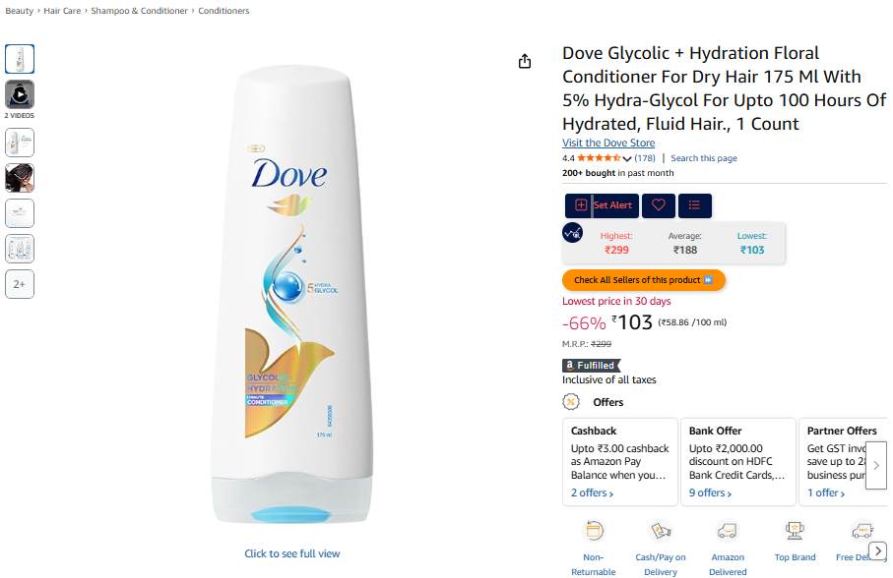Visit the Dove Store link
The width and height of the screenshot is (893, 578).
tap(608, 144)
